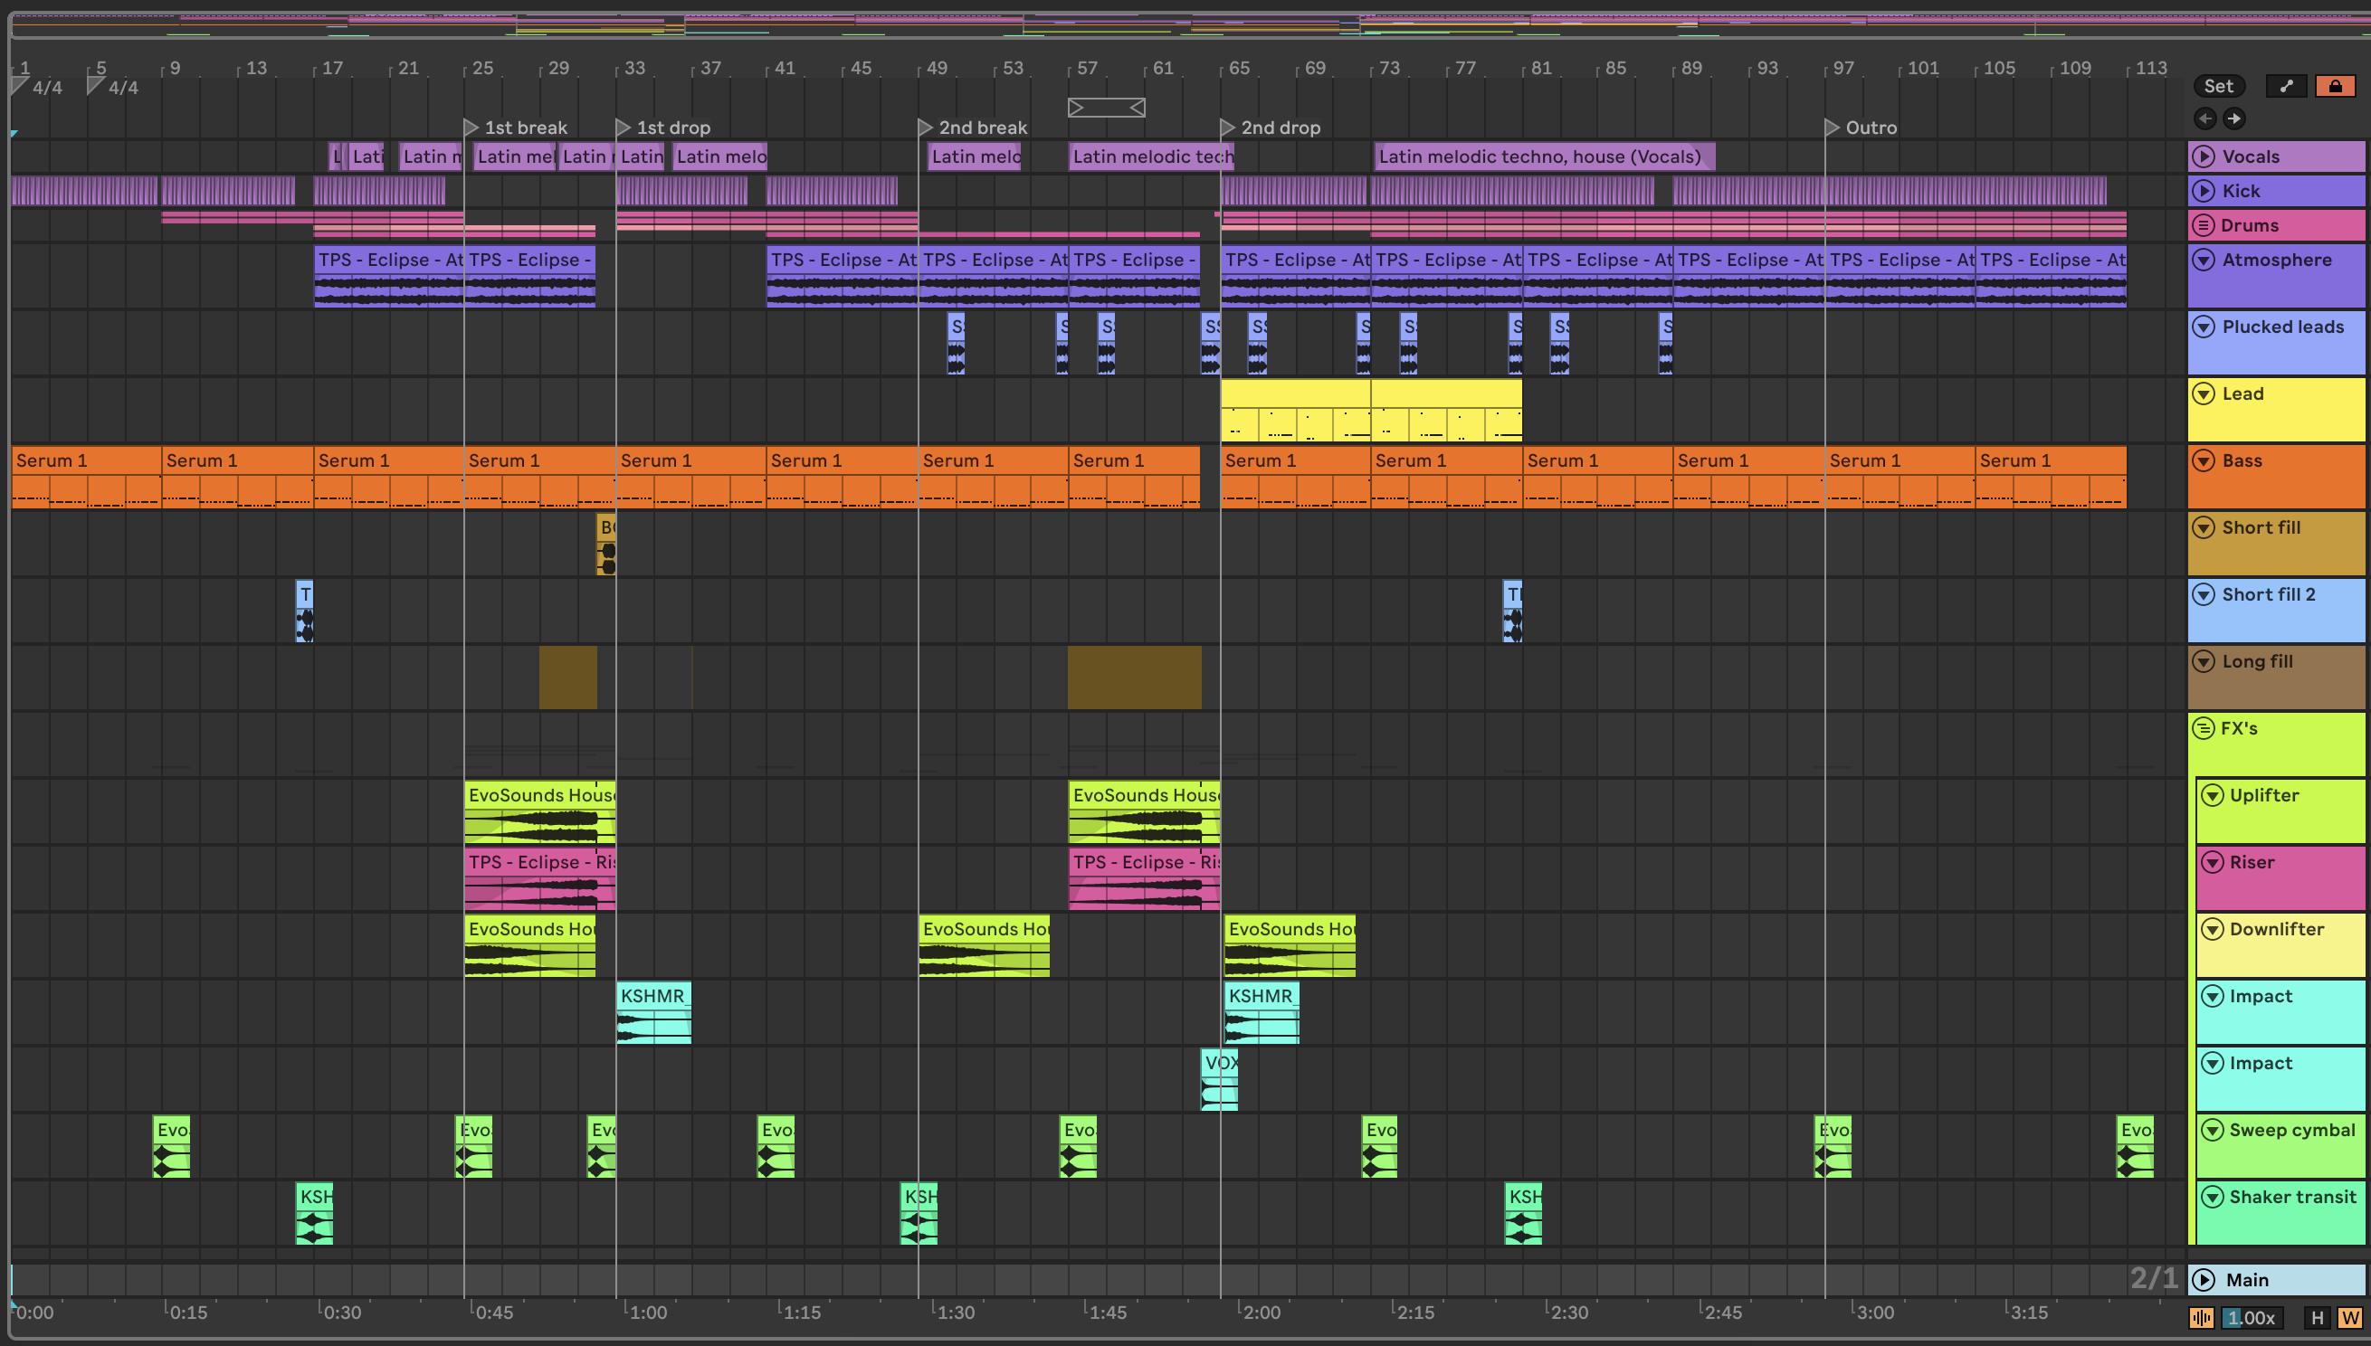
Task: Toggle the W width optimize button
Action: click(2348, 1317)
